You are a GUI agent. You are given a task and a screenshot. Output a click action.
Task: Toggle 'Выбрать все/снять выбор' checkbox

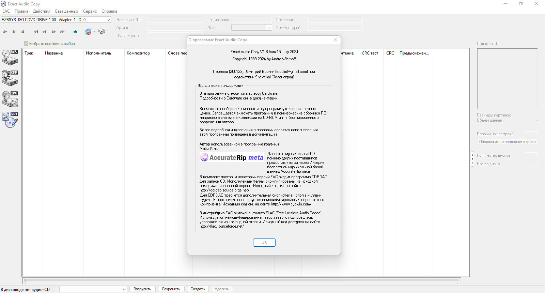26,44
